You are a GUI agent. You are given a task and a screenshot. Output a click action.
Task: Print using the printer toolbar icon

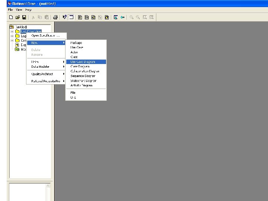tap(55, 17)
